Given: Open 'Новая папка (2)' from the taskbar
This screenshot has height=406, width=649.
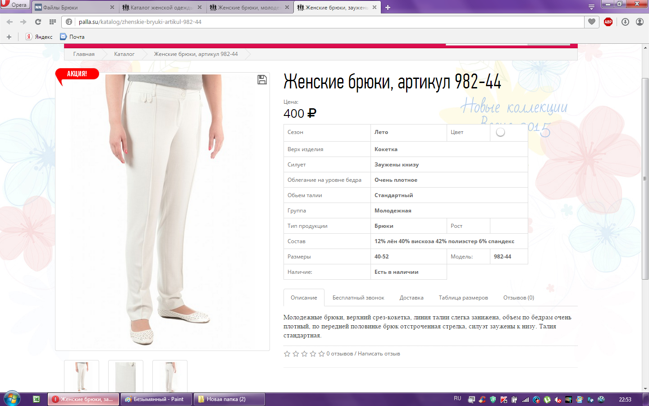Looking at the screenshot, I should click(229, 399).
